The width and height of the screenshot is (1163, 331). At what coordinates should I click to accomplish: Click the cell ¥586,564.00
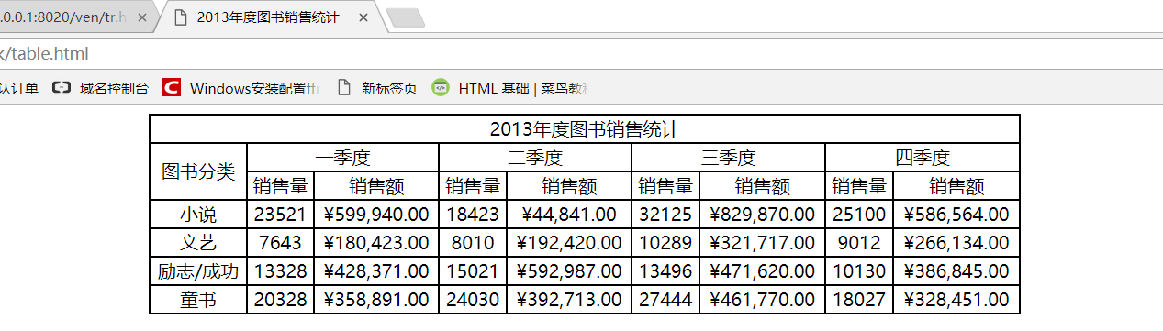click(x=956, y=215)
